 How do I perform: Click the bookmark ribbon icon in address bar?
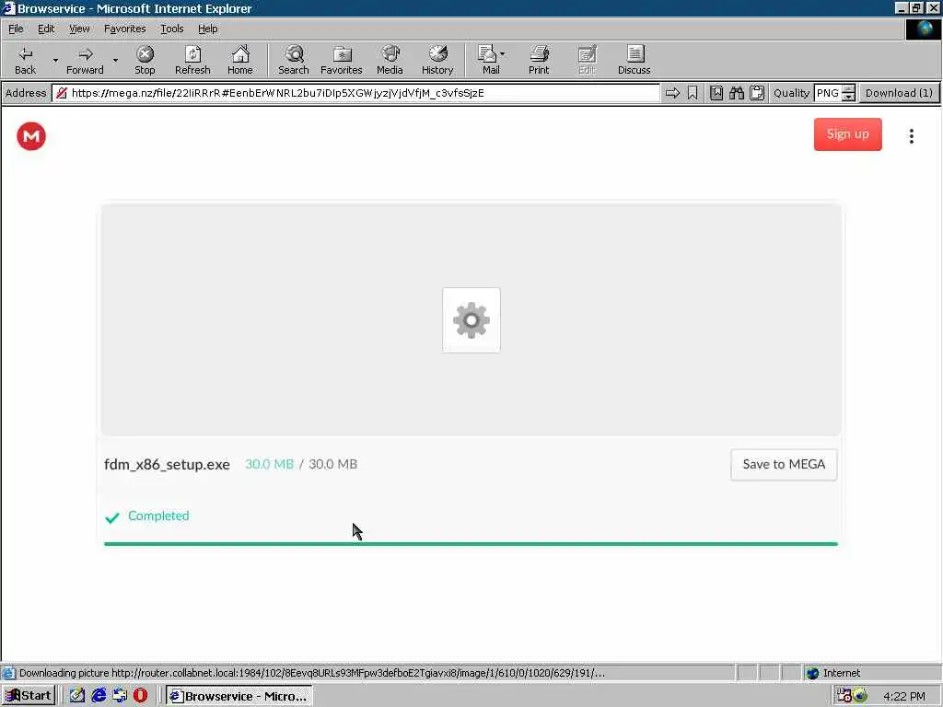click(693, 93)
